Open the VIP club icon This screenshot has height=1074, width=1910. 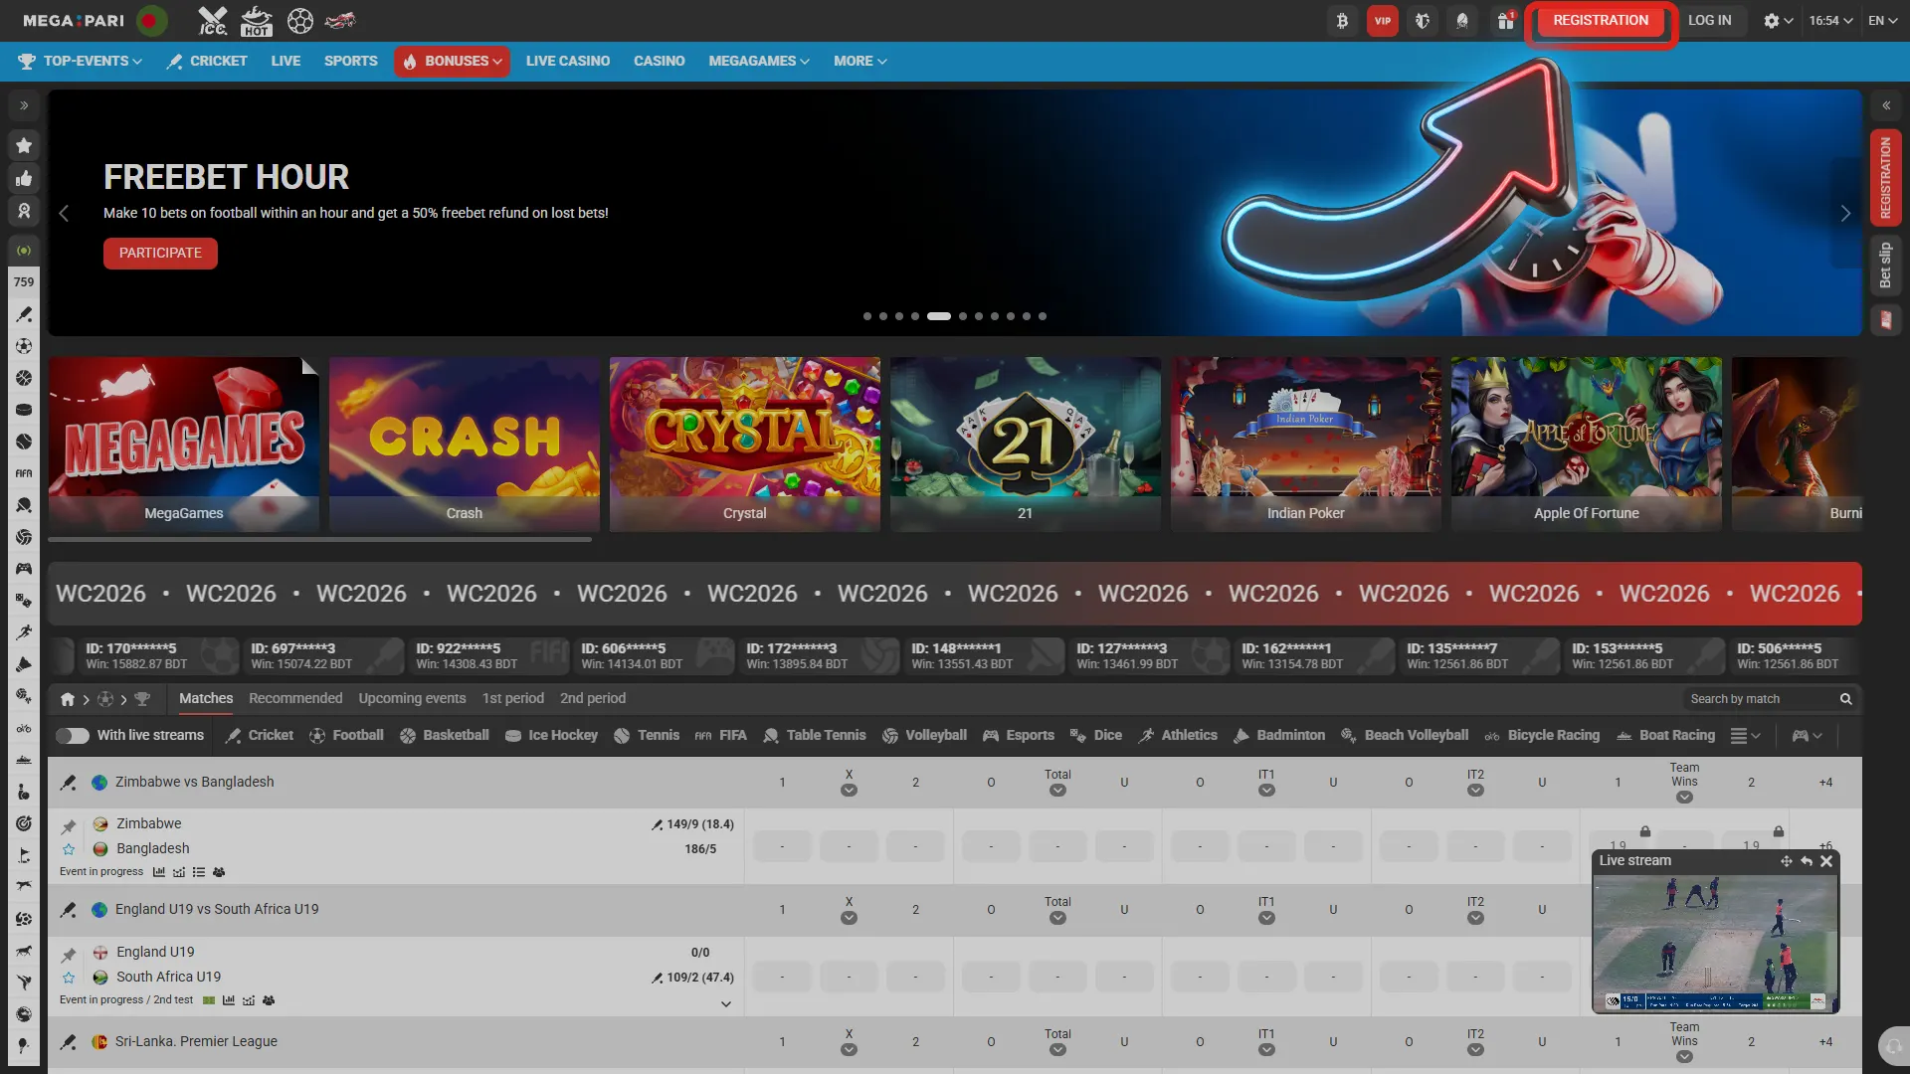pyautogui.click(x=1383, y=21)
